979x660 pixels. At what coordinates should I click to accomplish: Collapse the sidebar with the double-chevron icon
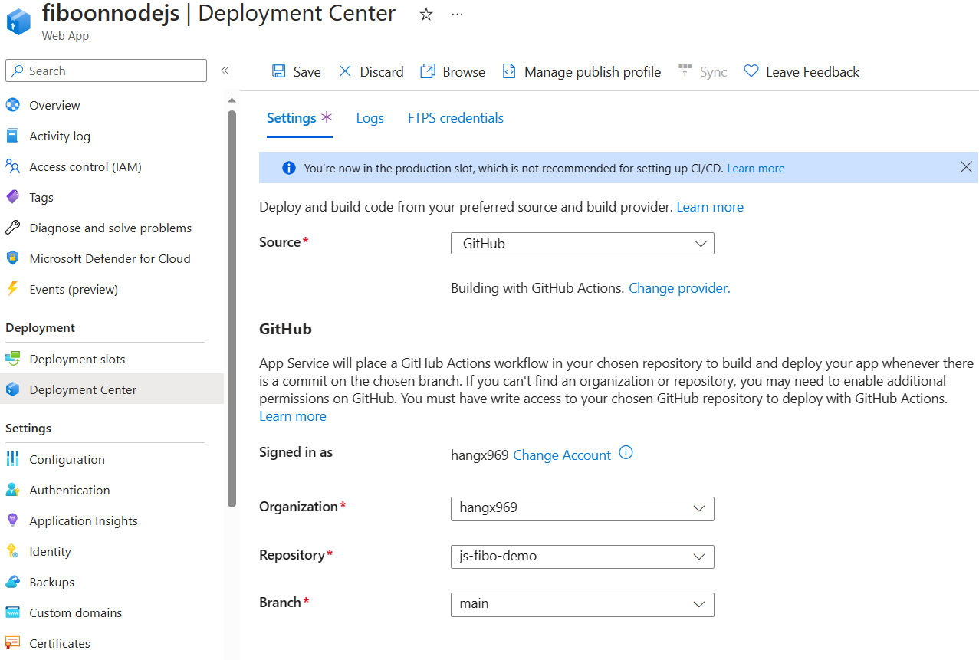(225, 71)
